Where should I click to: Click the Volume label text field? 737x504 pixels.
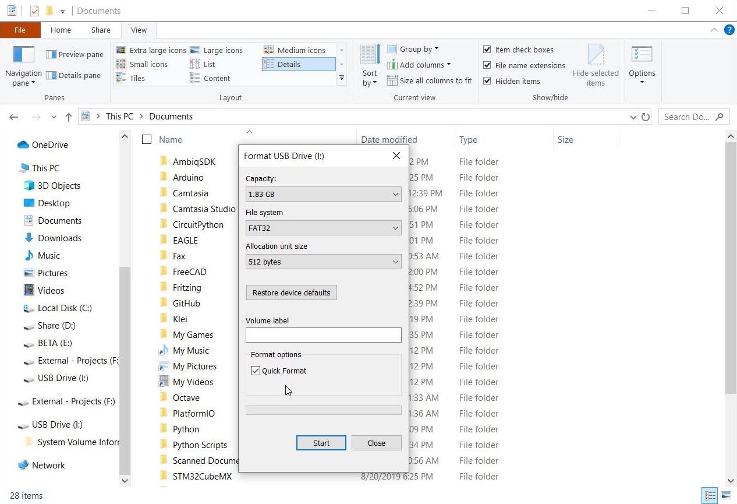pos(323,335)
